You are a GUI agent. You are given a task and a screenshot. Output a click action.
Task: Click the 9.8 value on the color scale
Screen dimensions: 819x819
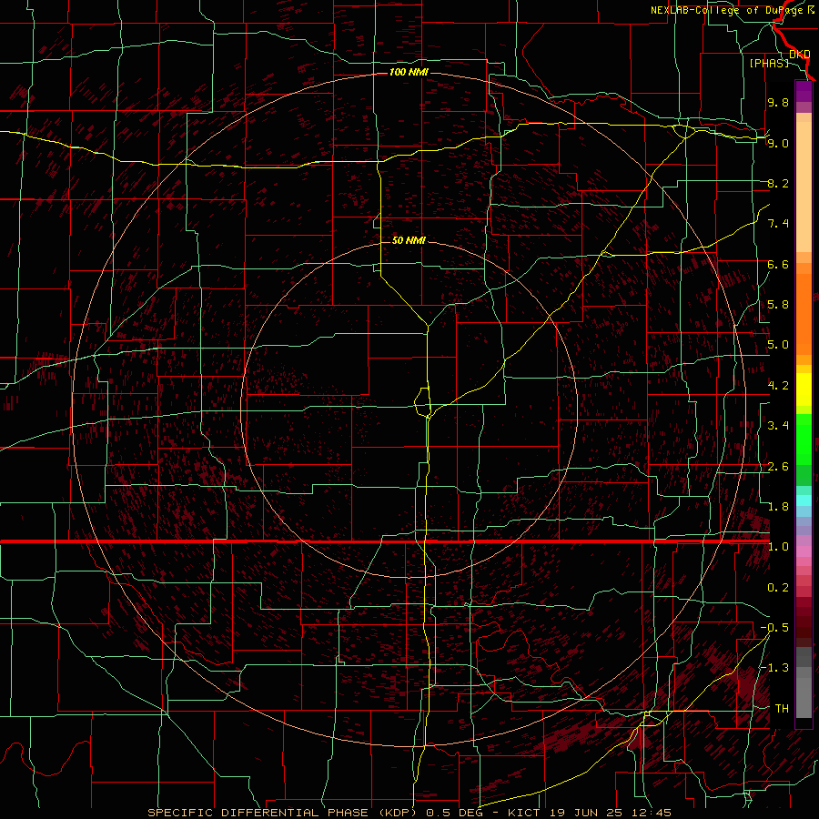(x=778, y=102)
